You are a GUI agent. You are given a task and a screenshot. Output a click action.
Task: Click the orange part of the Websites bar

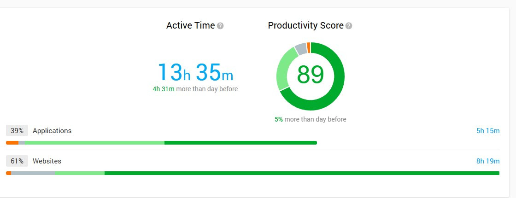8,173
